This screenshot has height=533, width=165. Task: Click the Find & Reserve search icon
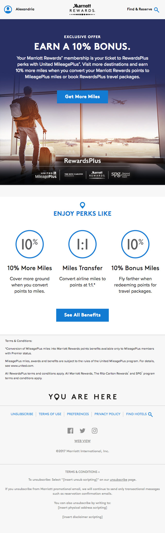[156, 10]
